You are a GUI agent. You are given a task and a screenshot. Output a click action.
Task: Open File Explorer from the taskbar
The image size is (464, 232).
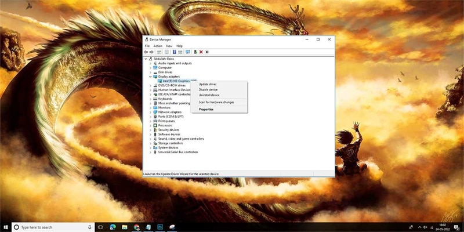click(x=125, y=227)
